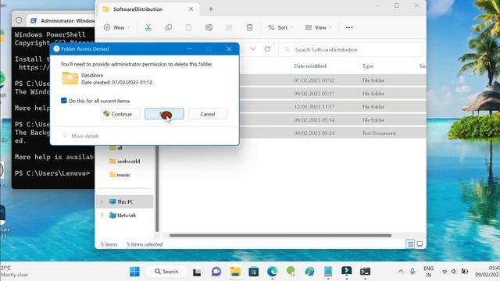Click the microphone icon in system tray

412,272
